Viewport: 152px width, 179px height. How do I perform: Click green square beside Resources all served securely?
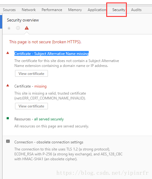tap(8, 118)
